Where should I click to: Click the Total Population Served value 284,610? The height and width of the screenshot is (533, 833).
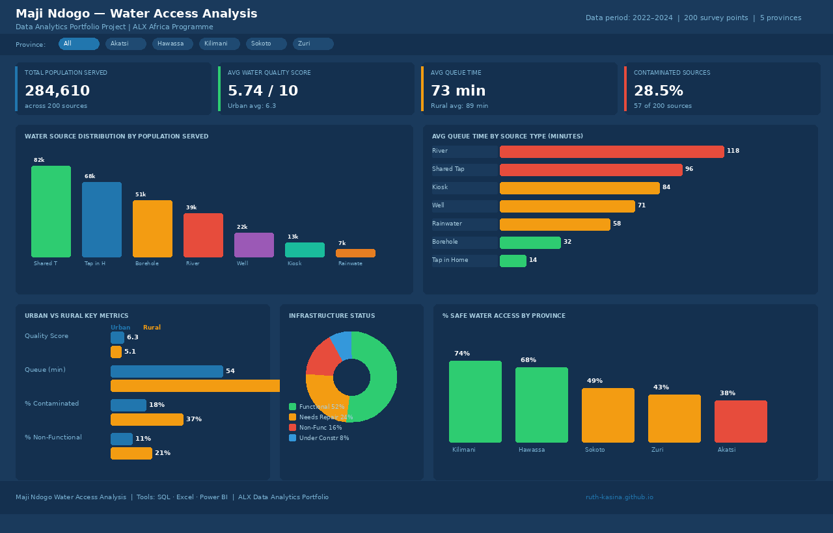pos(57,91)
